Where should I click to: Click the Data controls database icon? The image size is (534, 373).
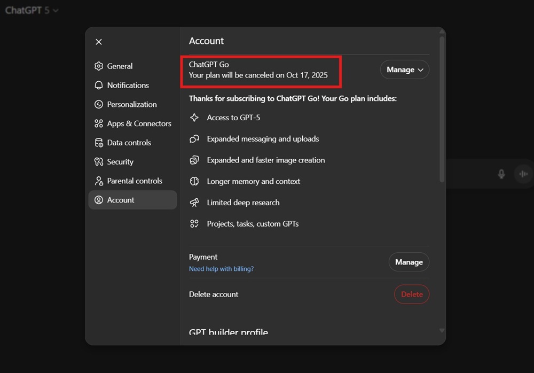click(99, 143)
